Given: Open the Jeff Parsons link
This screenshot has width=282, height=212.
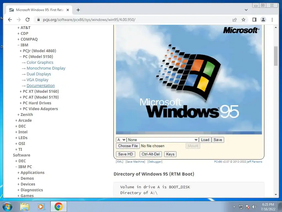Looking at the screenshot, I should [254, 161].
